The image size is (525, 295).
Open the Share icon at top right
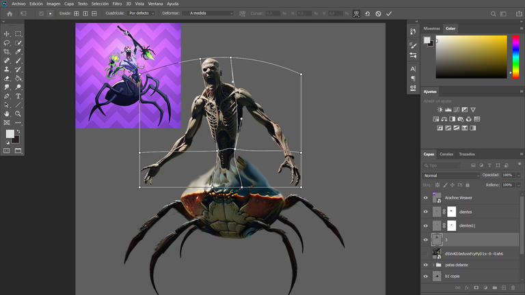click(x=519, y=14)
